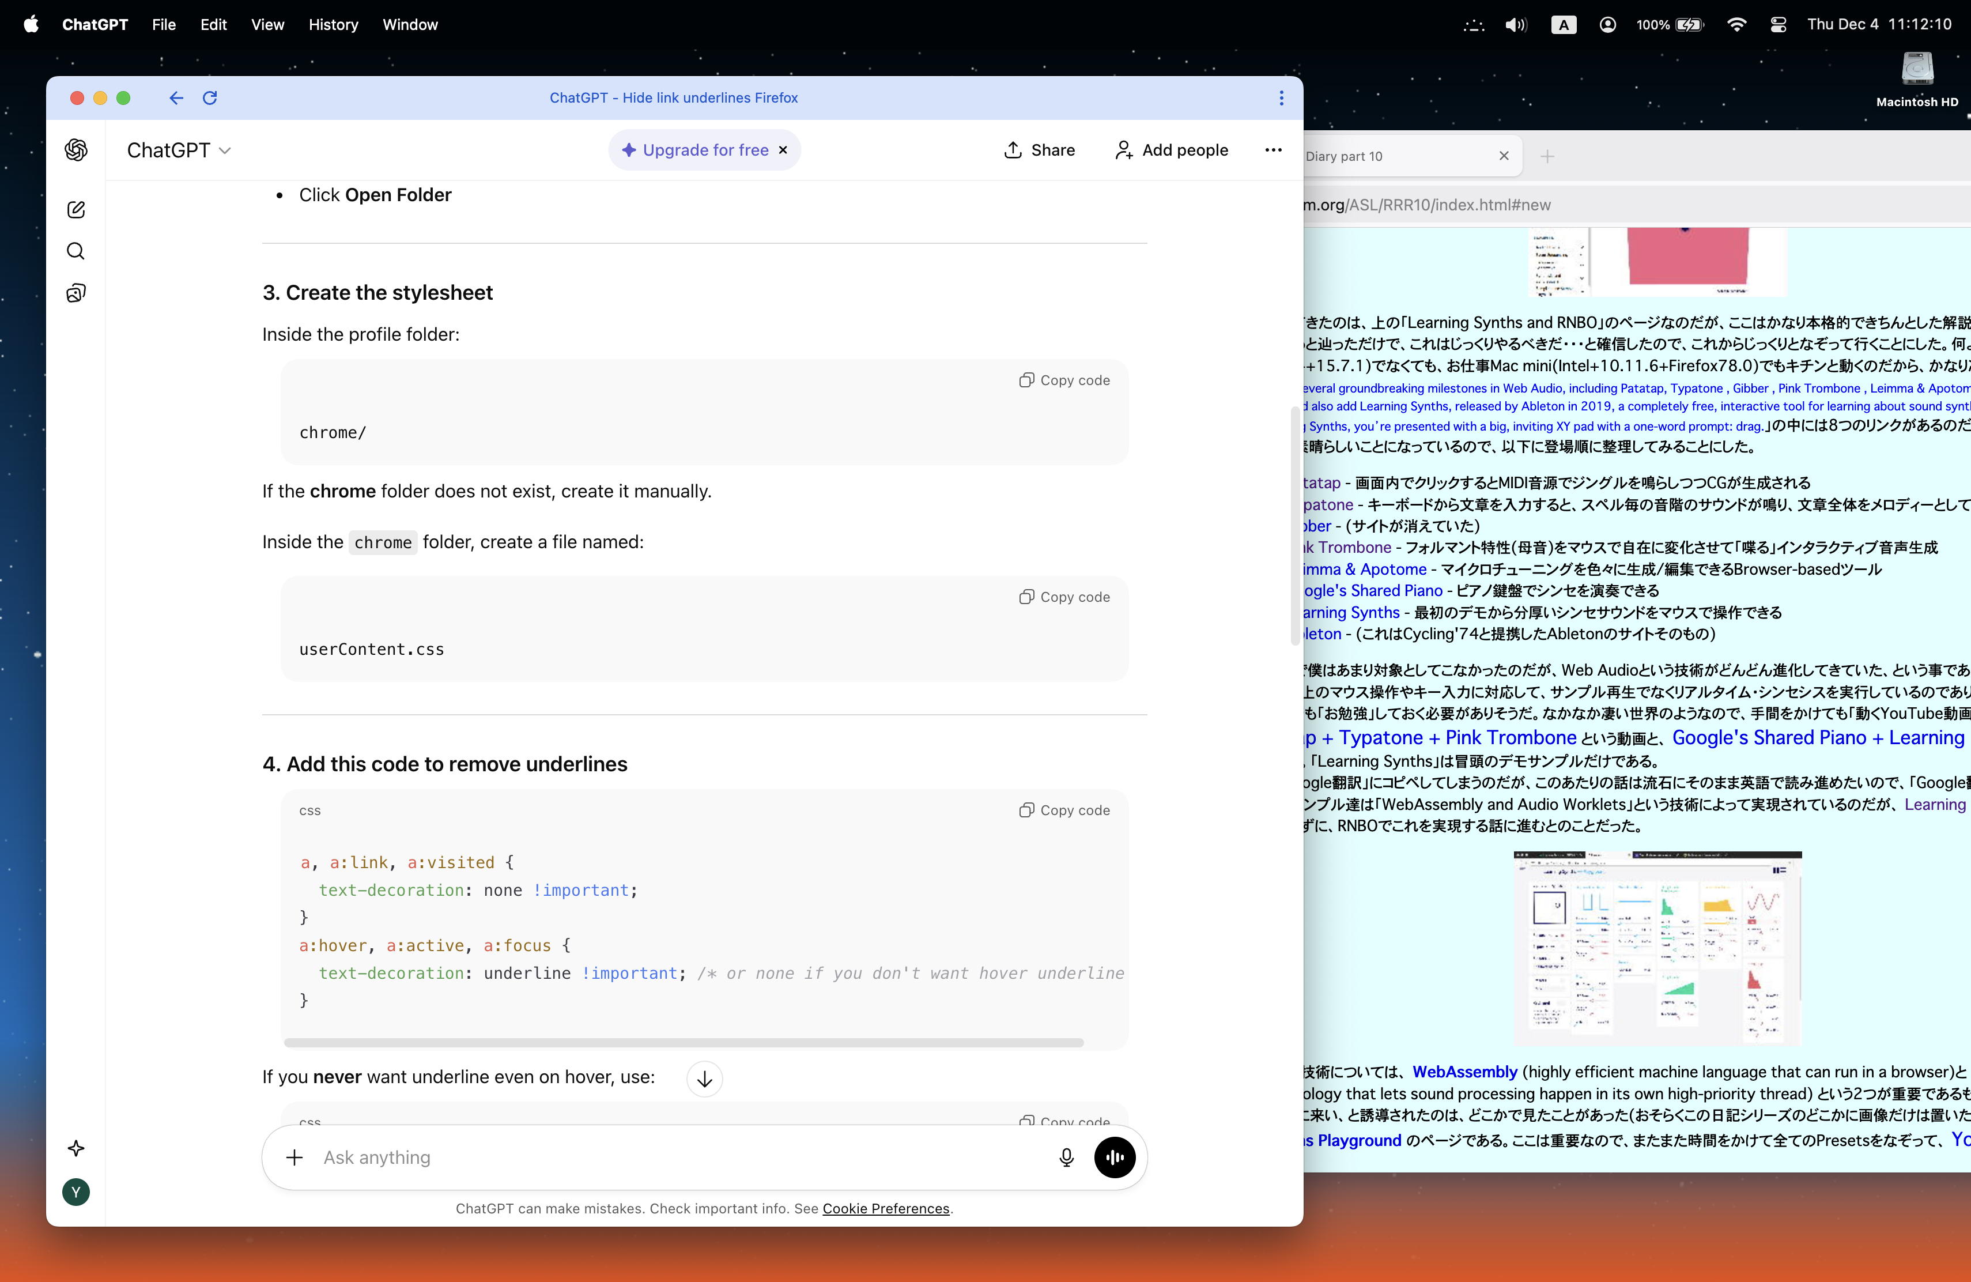Open the conversation three-dot options menu
The width and height of the screenshot is (1971, 1282).
[x=1273, y=150]
